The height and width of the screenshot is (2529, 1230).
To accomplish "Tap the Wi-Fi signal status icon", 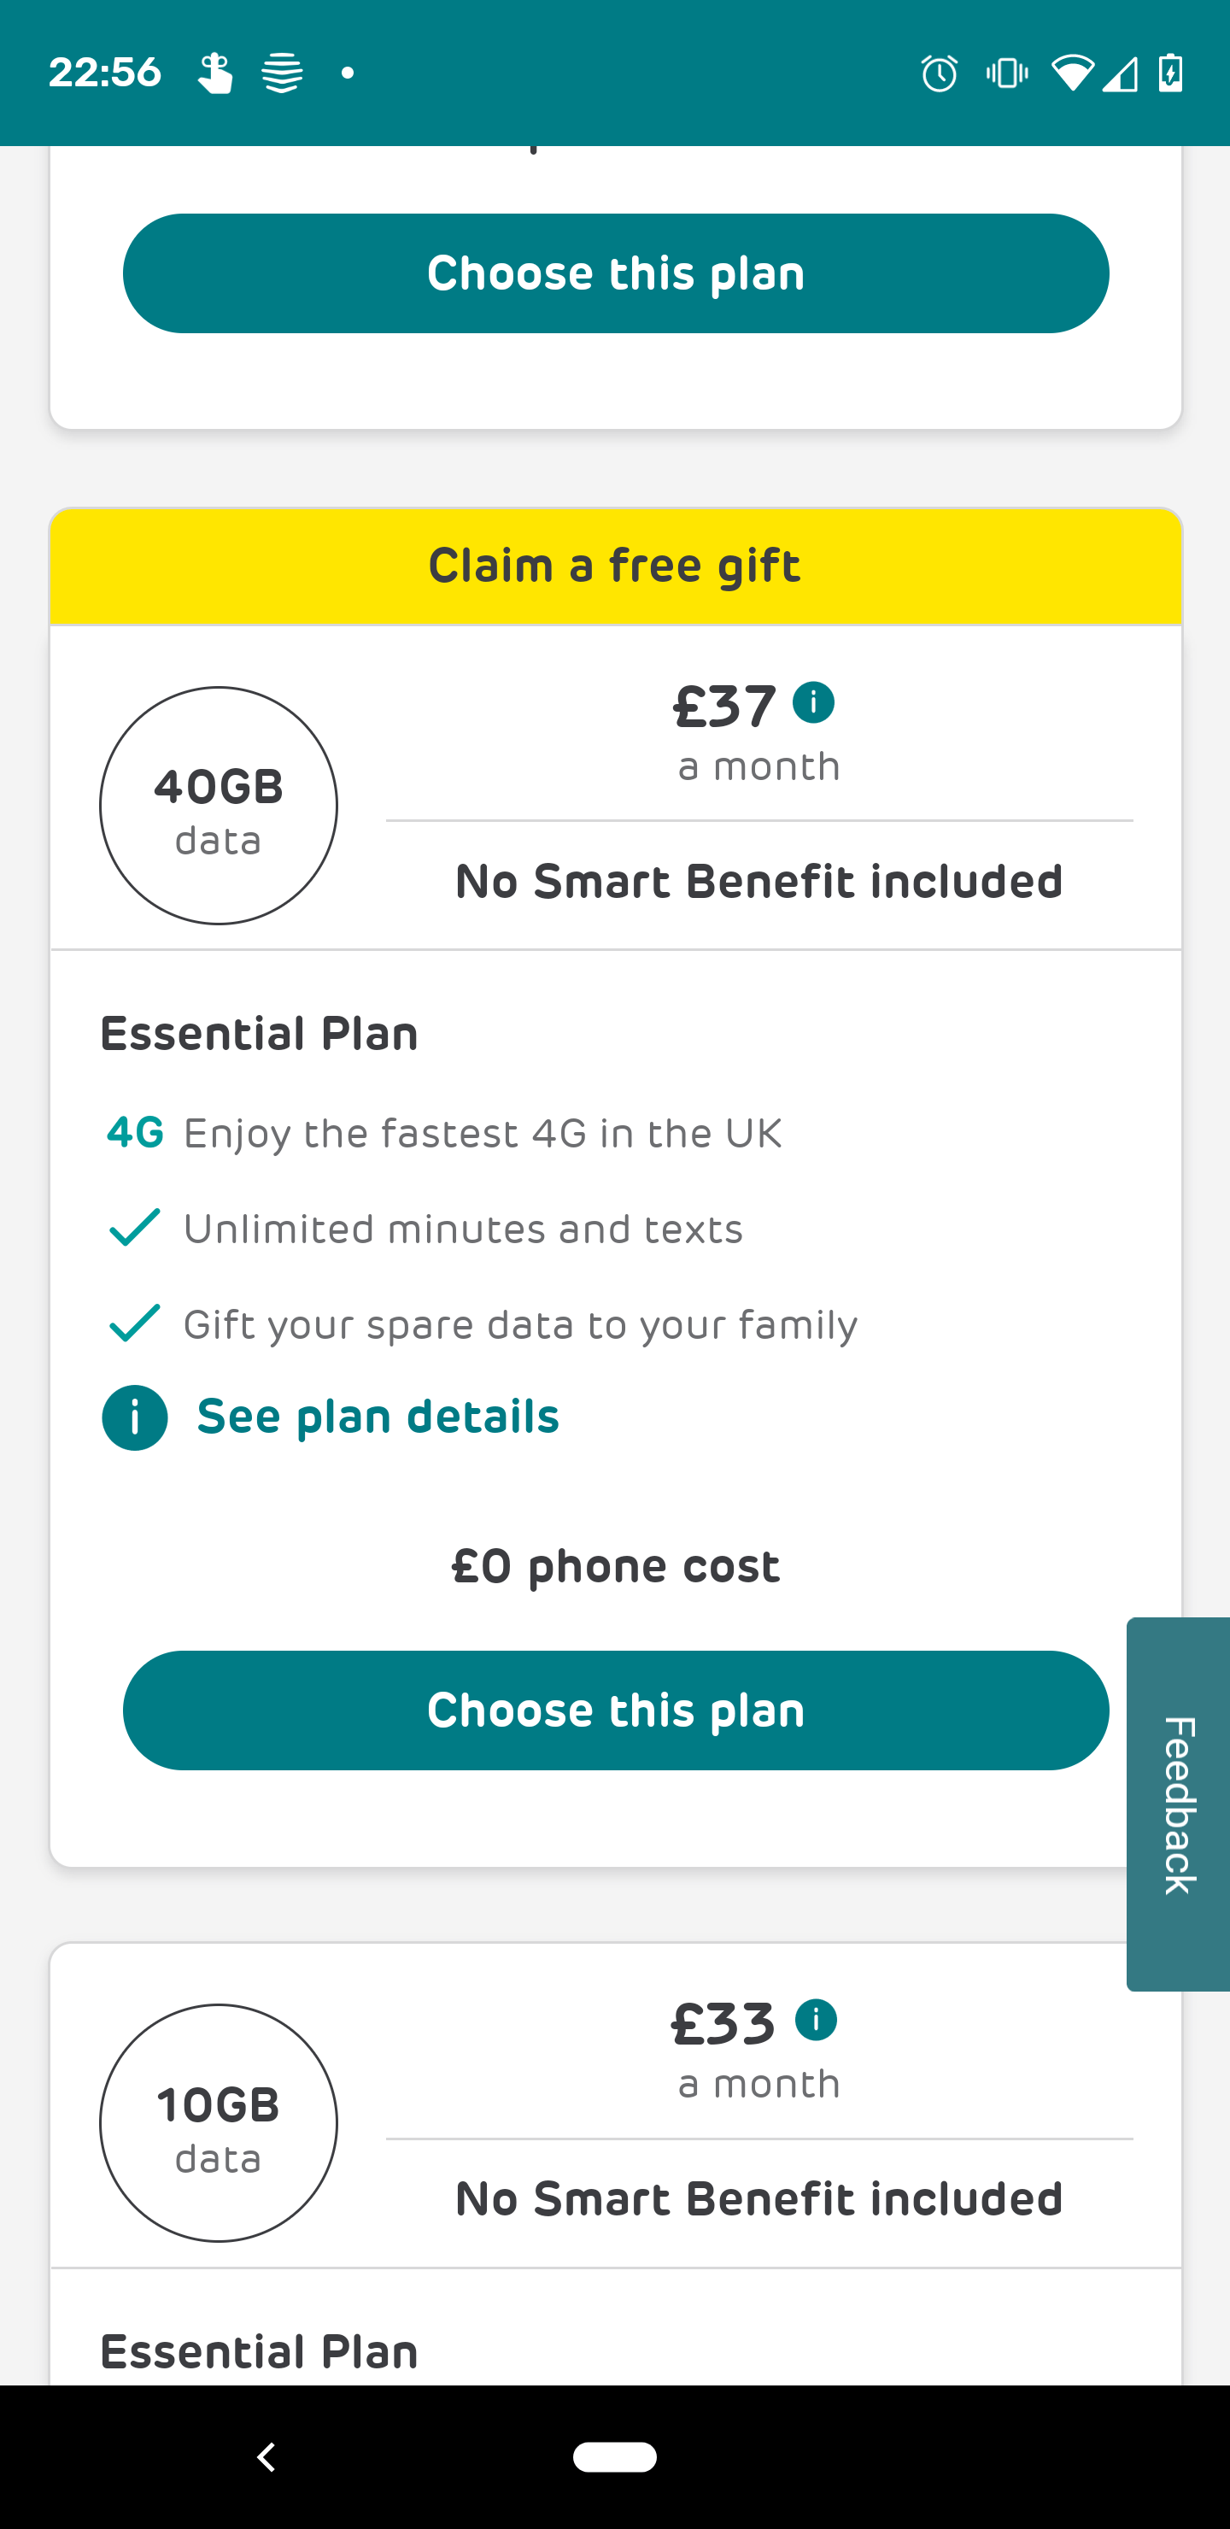I will point(1071,73).
